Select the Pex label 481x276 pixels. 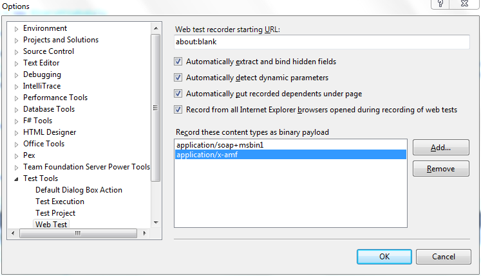[x=29, y=155]
